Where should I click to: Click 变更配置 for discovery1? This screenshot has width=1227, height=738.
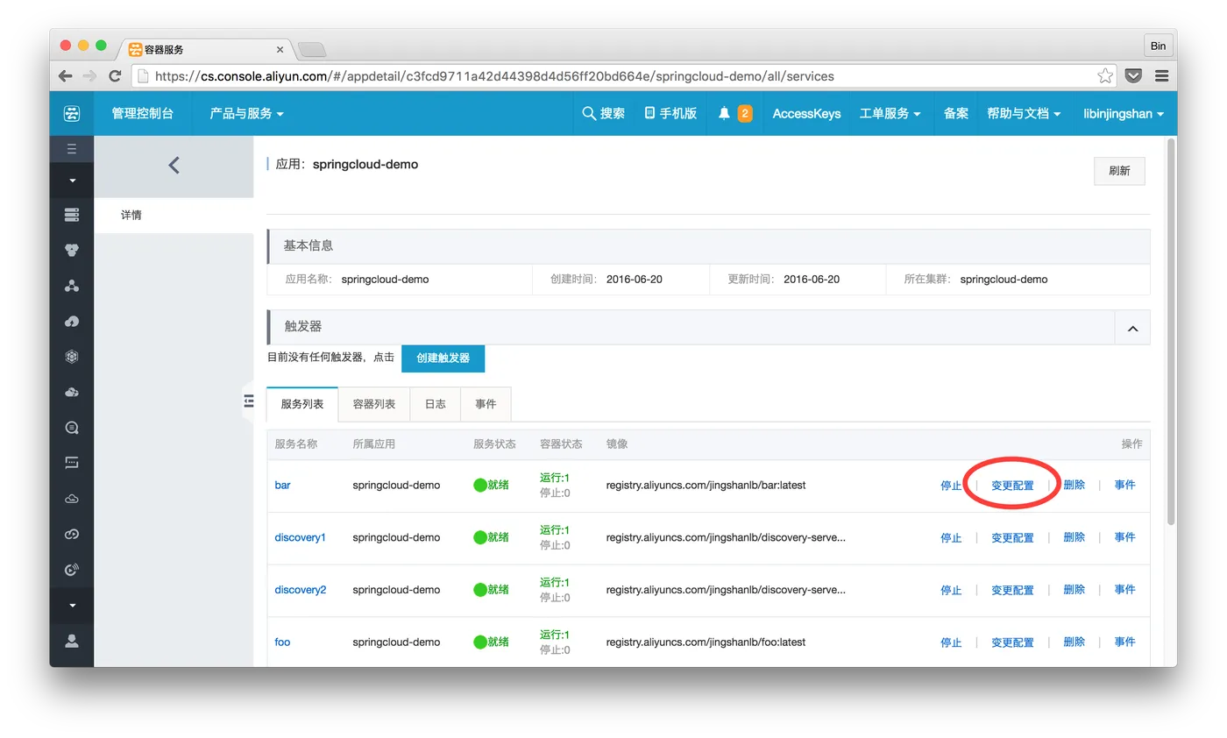[1012, 538]
